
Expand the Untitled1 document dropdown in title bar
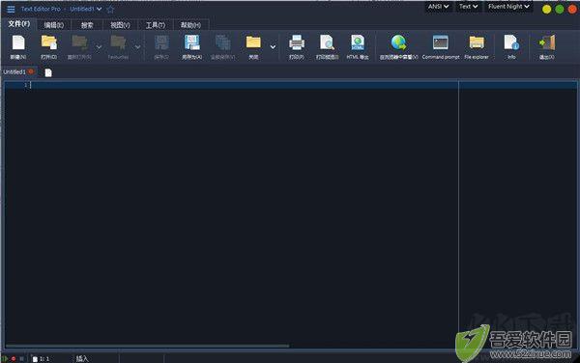100,9
